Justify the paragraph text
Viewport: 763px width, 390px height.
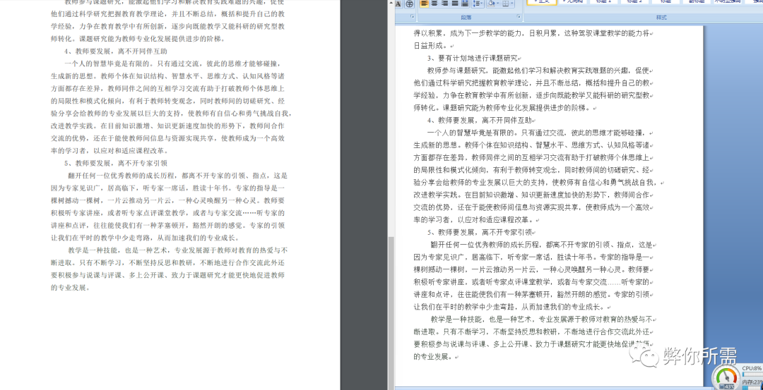click(454, 4)
